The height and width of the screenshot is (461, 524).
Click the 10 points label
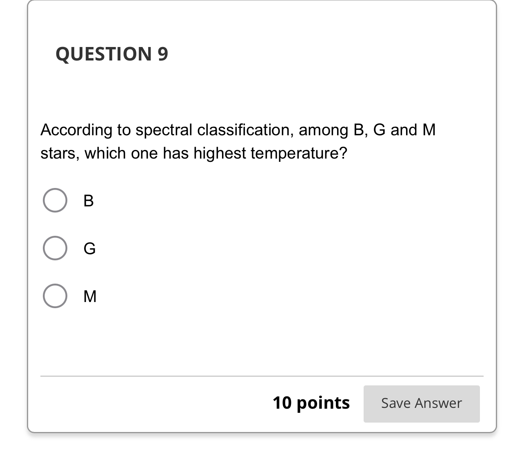click(311, 403)
